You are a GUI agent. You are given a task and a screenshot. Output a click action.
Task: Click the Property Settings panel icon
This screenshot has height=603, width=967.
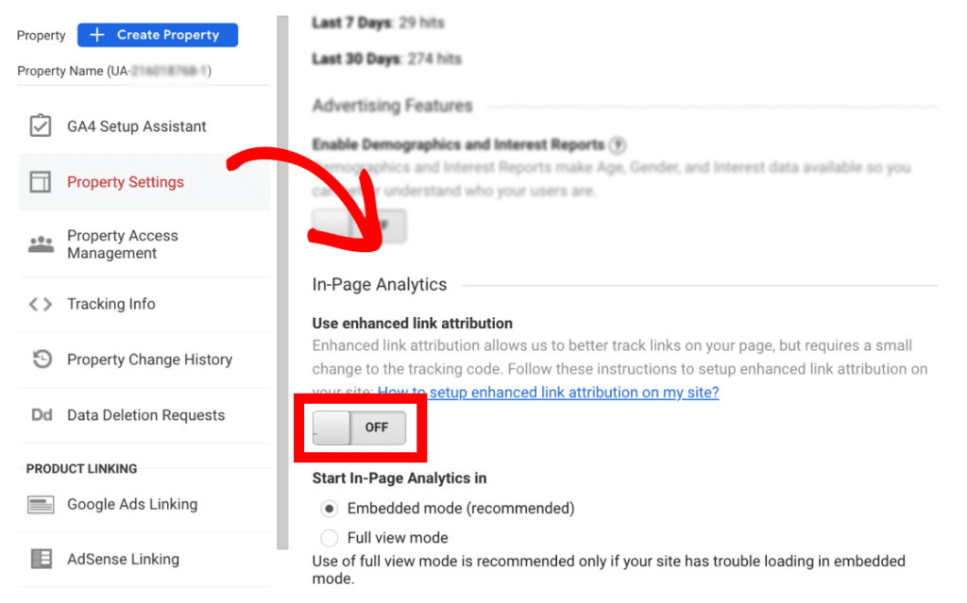(x=41, y=182)
